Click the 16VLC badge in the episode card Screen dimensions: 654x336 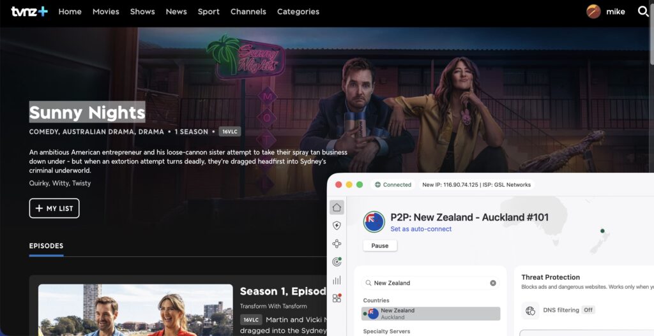pos(251,320)
